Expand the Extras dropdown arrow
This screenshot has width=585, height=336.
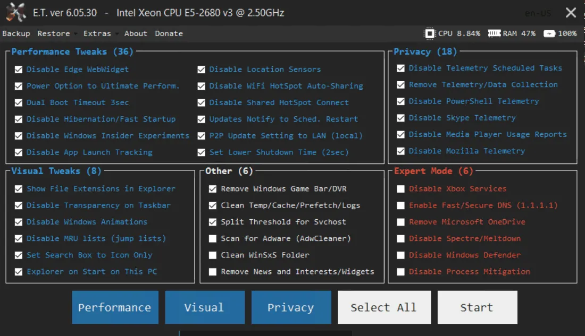point(117,34)
